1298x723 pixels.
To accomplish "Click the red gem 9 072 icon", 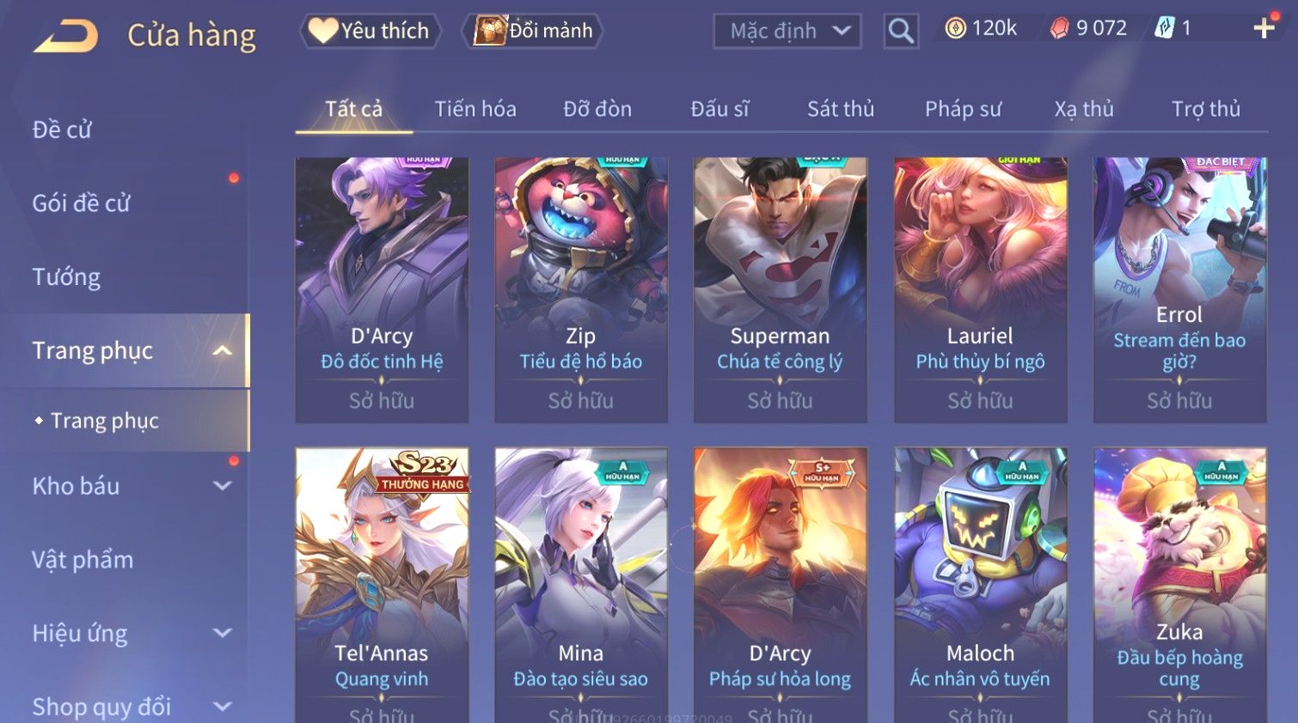I will click(x=1059, y=28).
